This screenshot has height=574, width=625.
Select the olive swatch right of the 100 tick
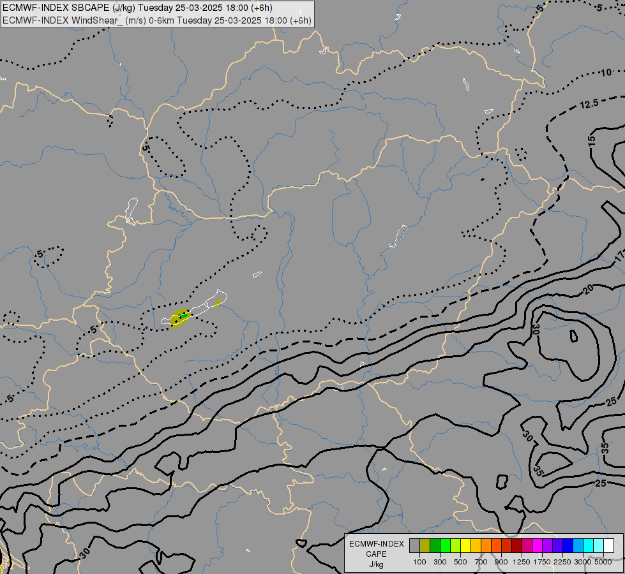click(425, 545)
